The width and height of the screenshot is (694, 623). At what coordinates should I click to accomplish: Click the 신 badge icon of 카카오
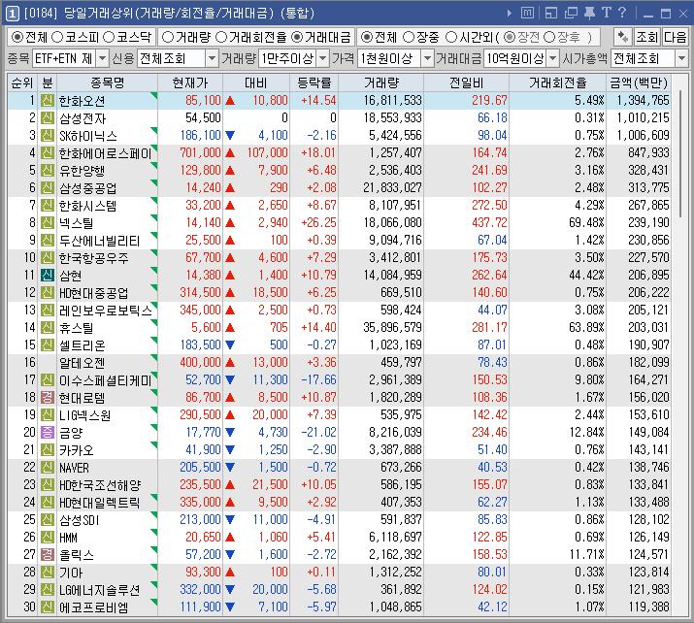(48, 450)
